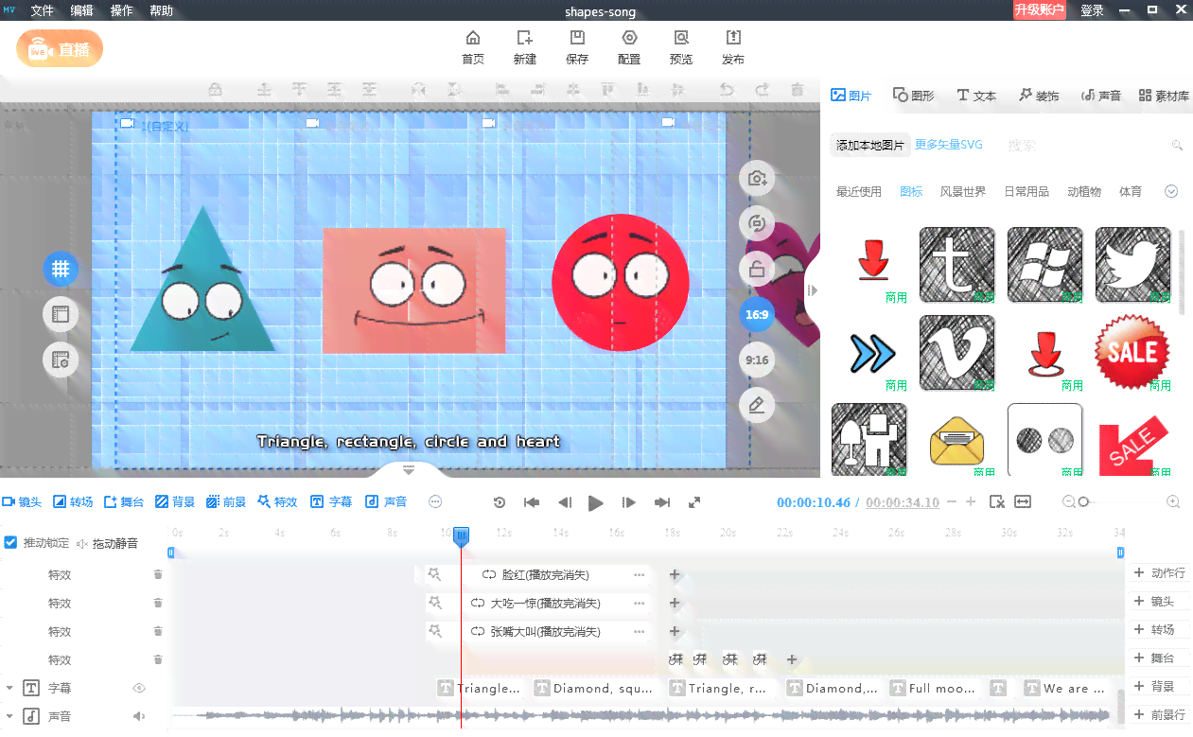The width and height of the screenshot is (1193, 737).
Task: Click 添加本地图片 button
Action: [x=870, y=146]
